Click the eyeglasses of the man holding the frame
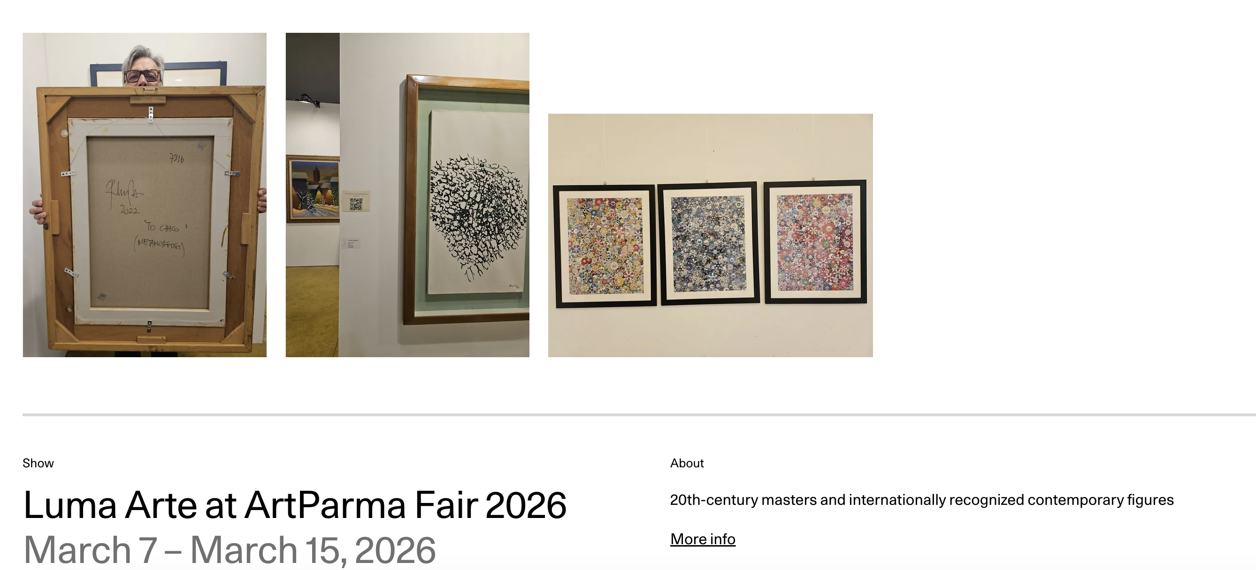This screenshot has height=570, width=1256. [142, 75]
